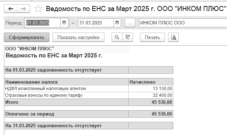The height and width of the screenshot is (135, 227).
Task: Click the magnifier search icon in toolbar
Action: pyautogui.click(x=117, y=37)
